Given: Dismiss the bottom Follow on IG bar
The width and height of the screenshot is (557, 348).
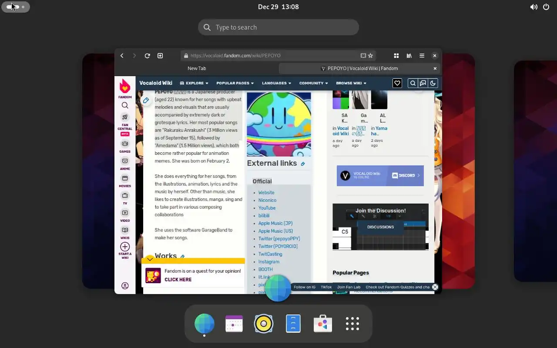Looking at the screenshot, I should click(x=435, y=287).
